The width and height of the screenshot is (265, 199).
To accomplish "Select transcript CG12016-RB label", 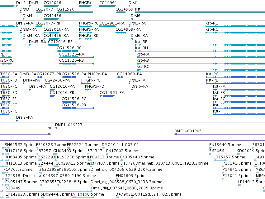I will [60, 42].
